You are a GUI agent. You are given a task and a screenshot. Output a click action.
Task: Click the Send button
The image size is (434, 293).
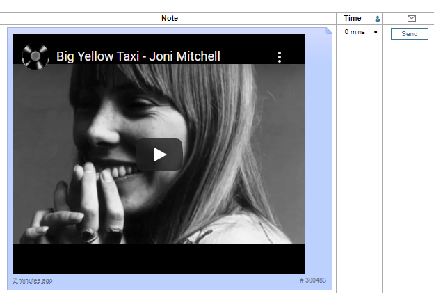tap(410, 34)
